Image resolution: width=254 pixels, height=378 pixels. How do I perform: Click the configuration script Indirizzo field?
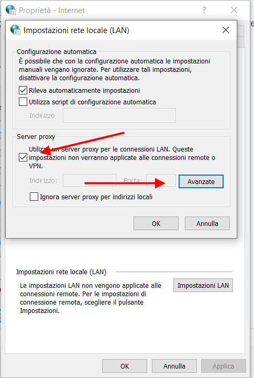(119, 115)
